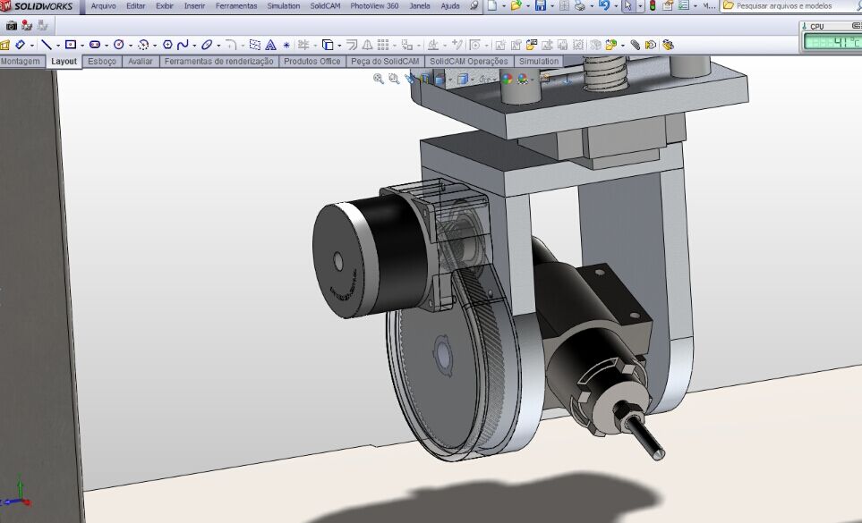The image size is (862, 523).
Task: Select the Rectangle sketch tool
Action: (71, 44)
